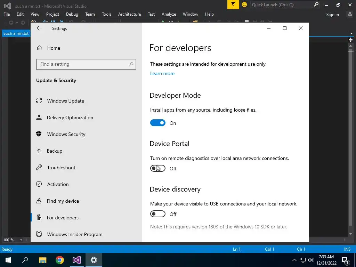The width and height of the screenshot is (356, 267).
Task: Maximize the Settings window
Action: pos(284,28)
